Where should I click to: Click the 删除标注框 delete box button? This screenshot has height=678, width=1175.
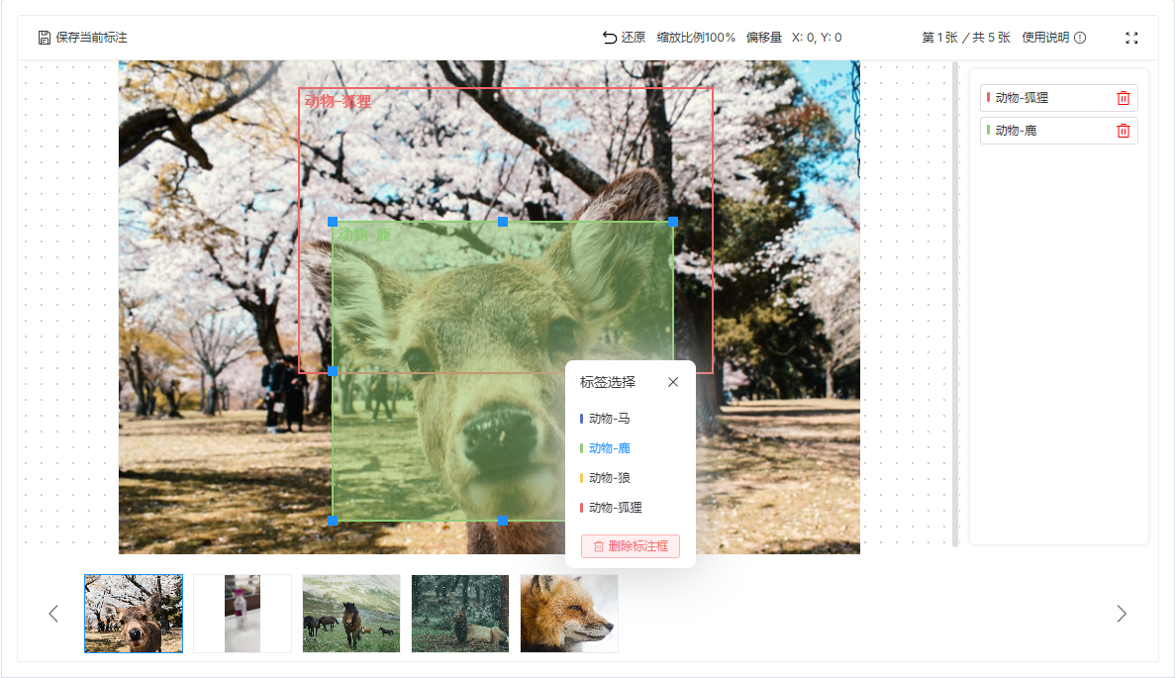coord(631,546)
